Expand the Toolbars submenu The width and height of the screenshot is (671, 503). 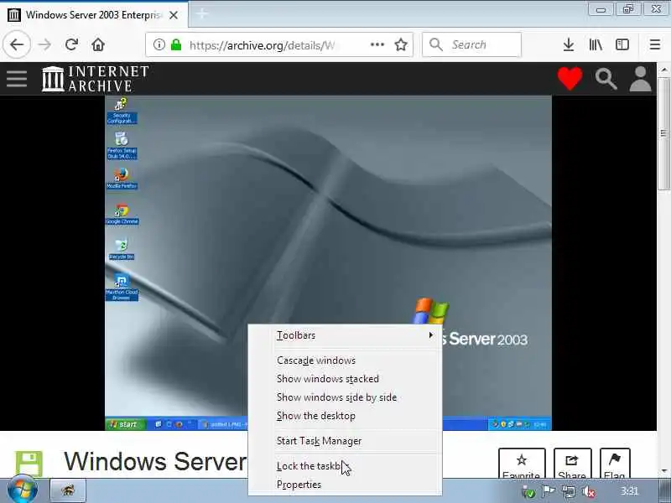346,335
